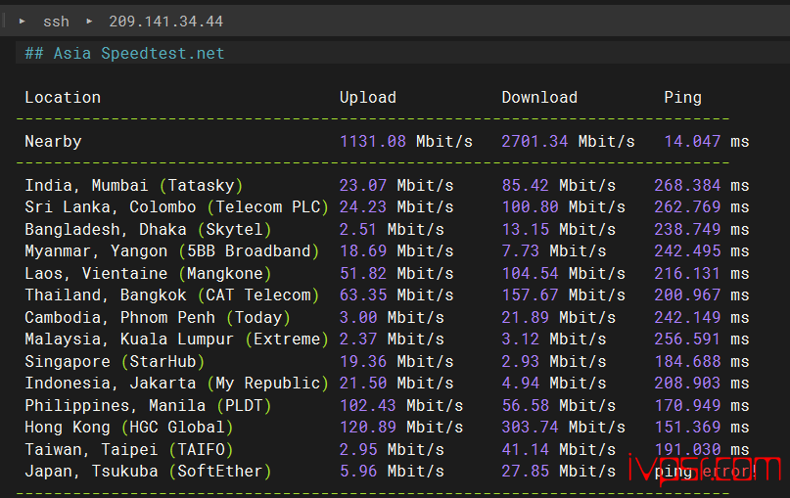790x498 pixels.
Task: Select download value 2701.34 Mbit/s
Action: [x=569, y=142]
